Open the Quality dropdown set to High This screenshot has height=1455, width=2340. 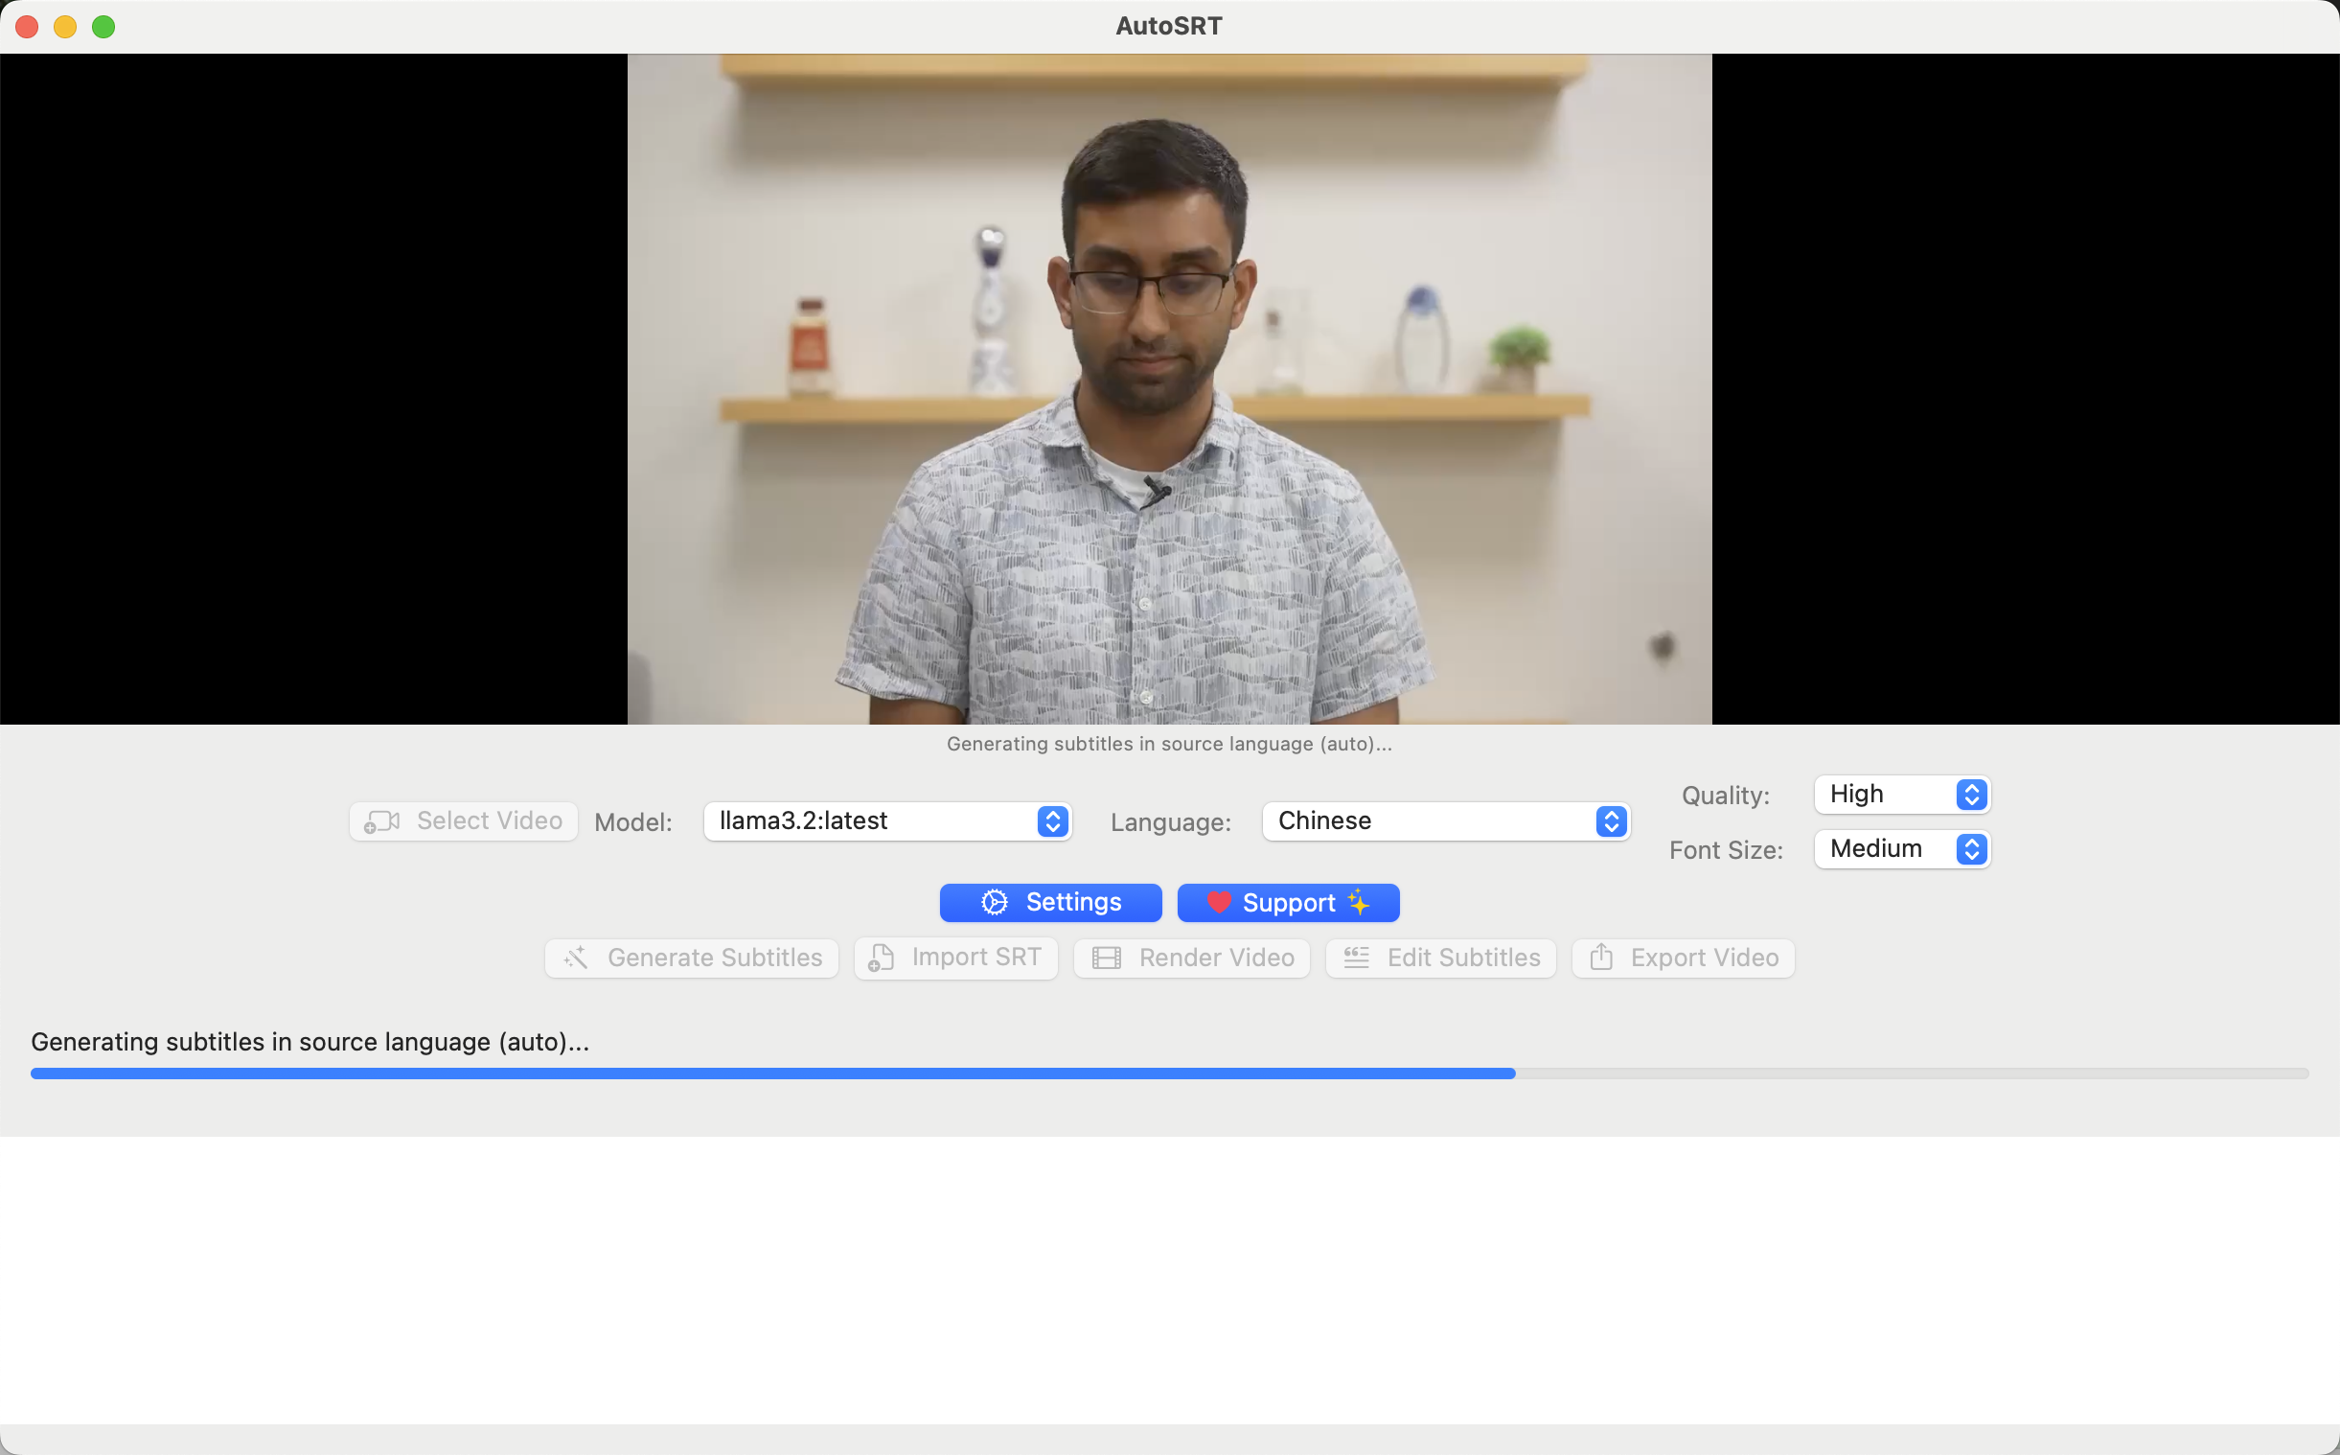pyautogui.click(x=1900, y=794)
